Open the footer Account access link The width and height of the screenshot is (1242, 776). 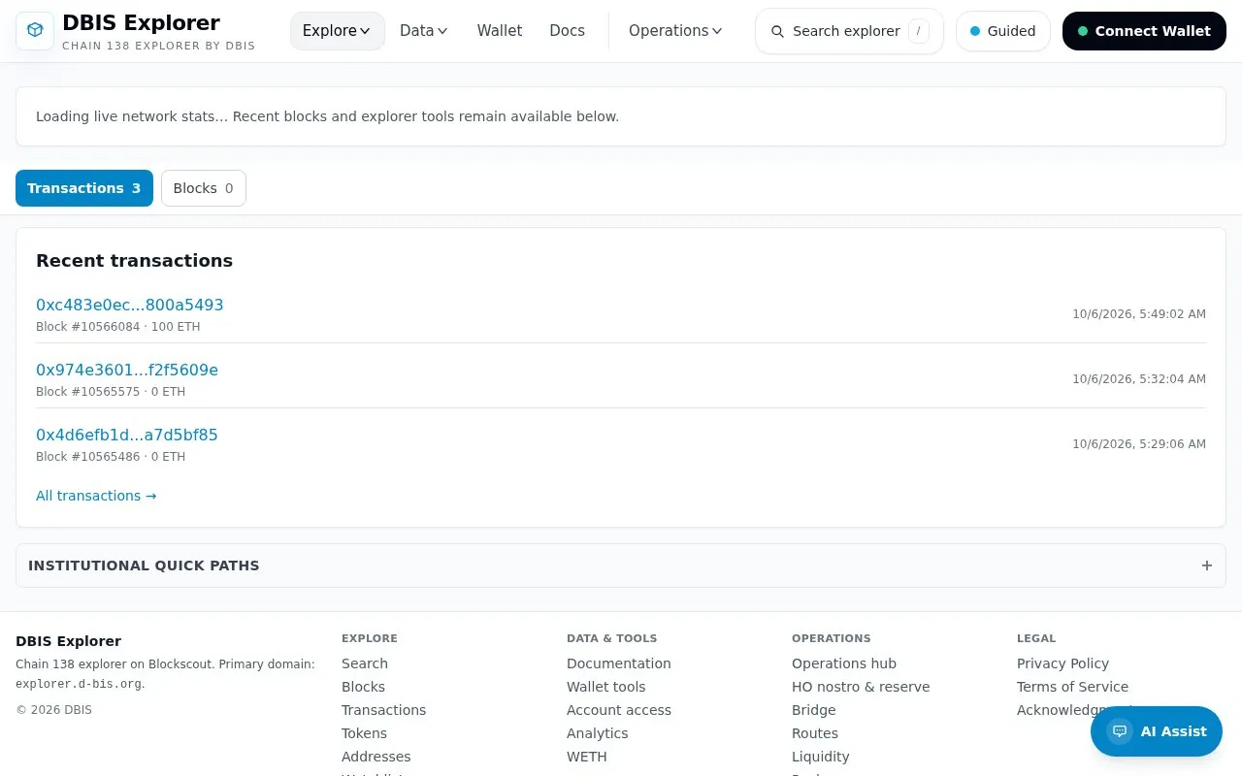619,710
